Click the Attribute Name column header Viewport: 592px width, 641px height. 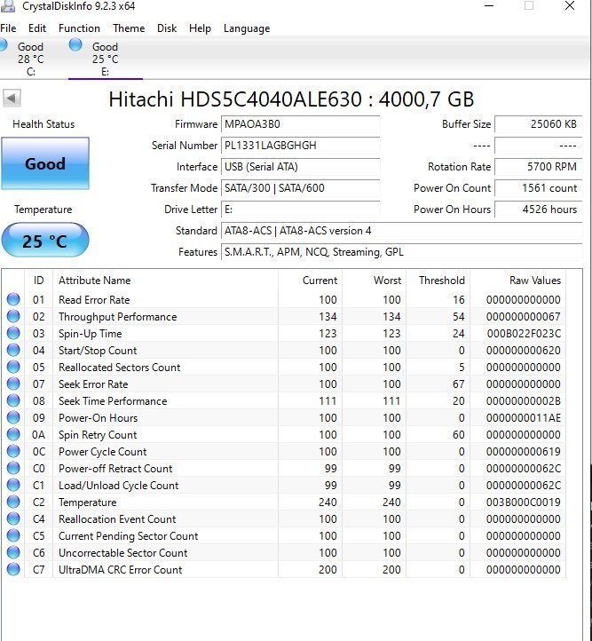[x=165, y=280]
